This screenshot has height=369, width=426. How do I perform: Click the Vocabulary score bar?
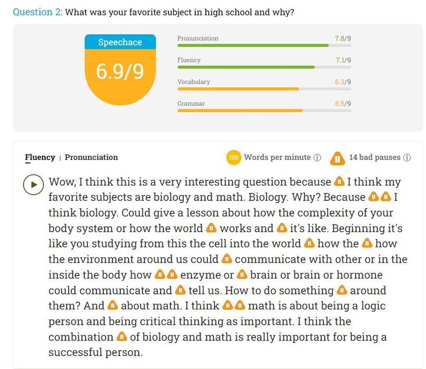click(x=264, y=89)
